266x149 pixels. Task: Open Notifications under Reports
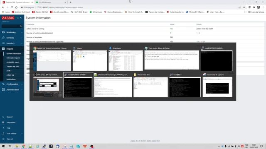coord(11,79)
